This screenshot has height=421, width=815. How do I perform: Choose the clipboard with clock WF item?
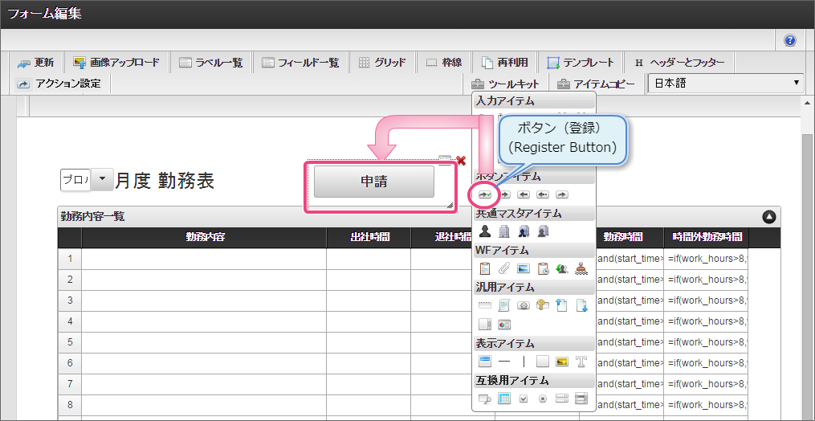[x=543, y=268]
